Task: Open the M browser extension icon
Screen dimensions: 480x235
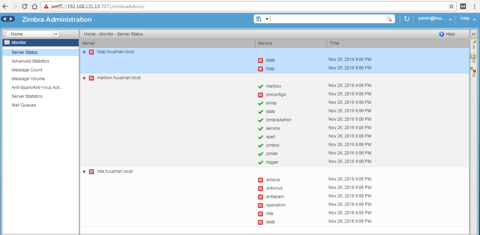Action: (x=463, y=6)
